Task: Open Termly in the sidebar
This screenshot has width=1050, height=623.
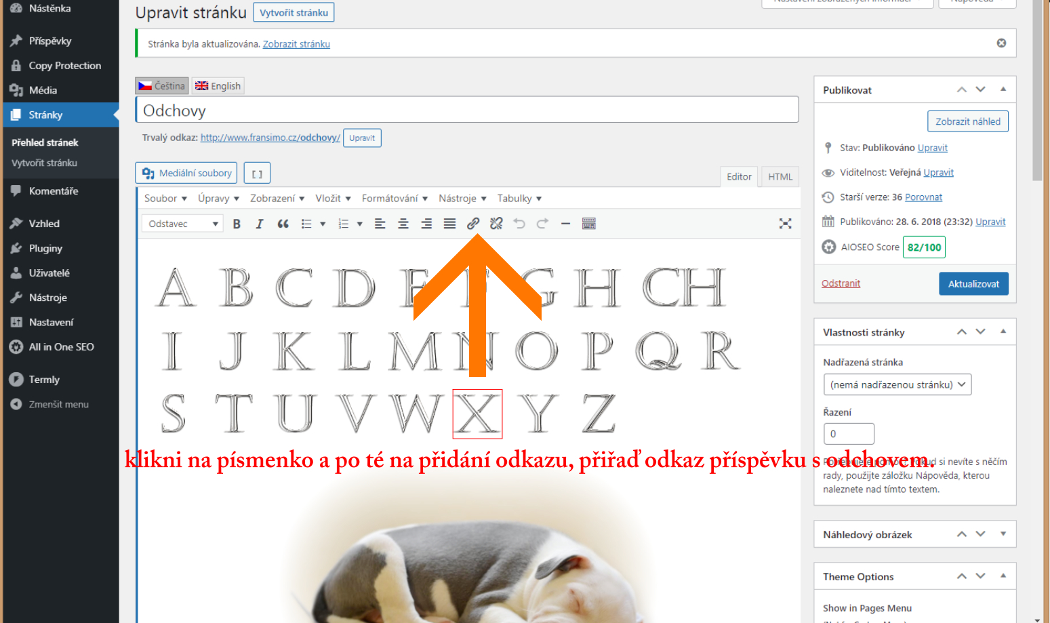Action: (x=44, y=380)
